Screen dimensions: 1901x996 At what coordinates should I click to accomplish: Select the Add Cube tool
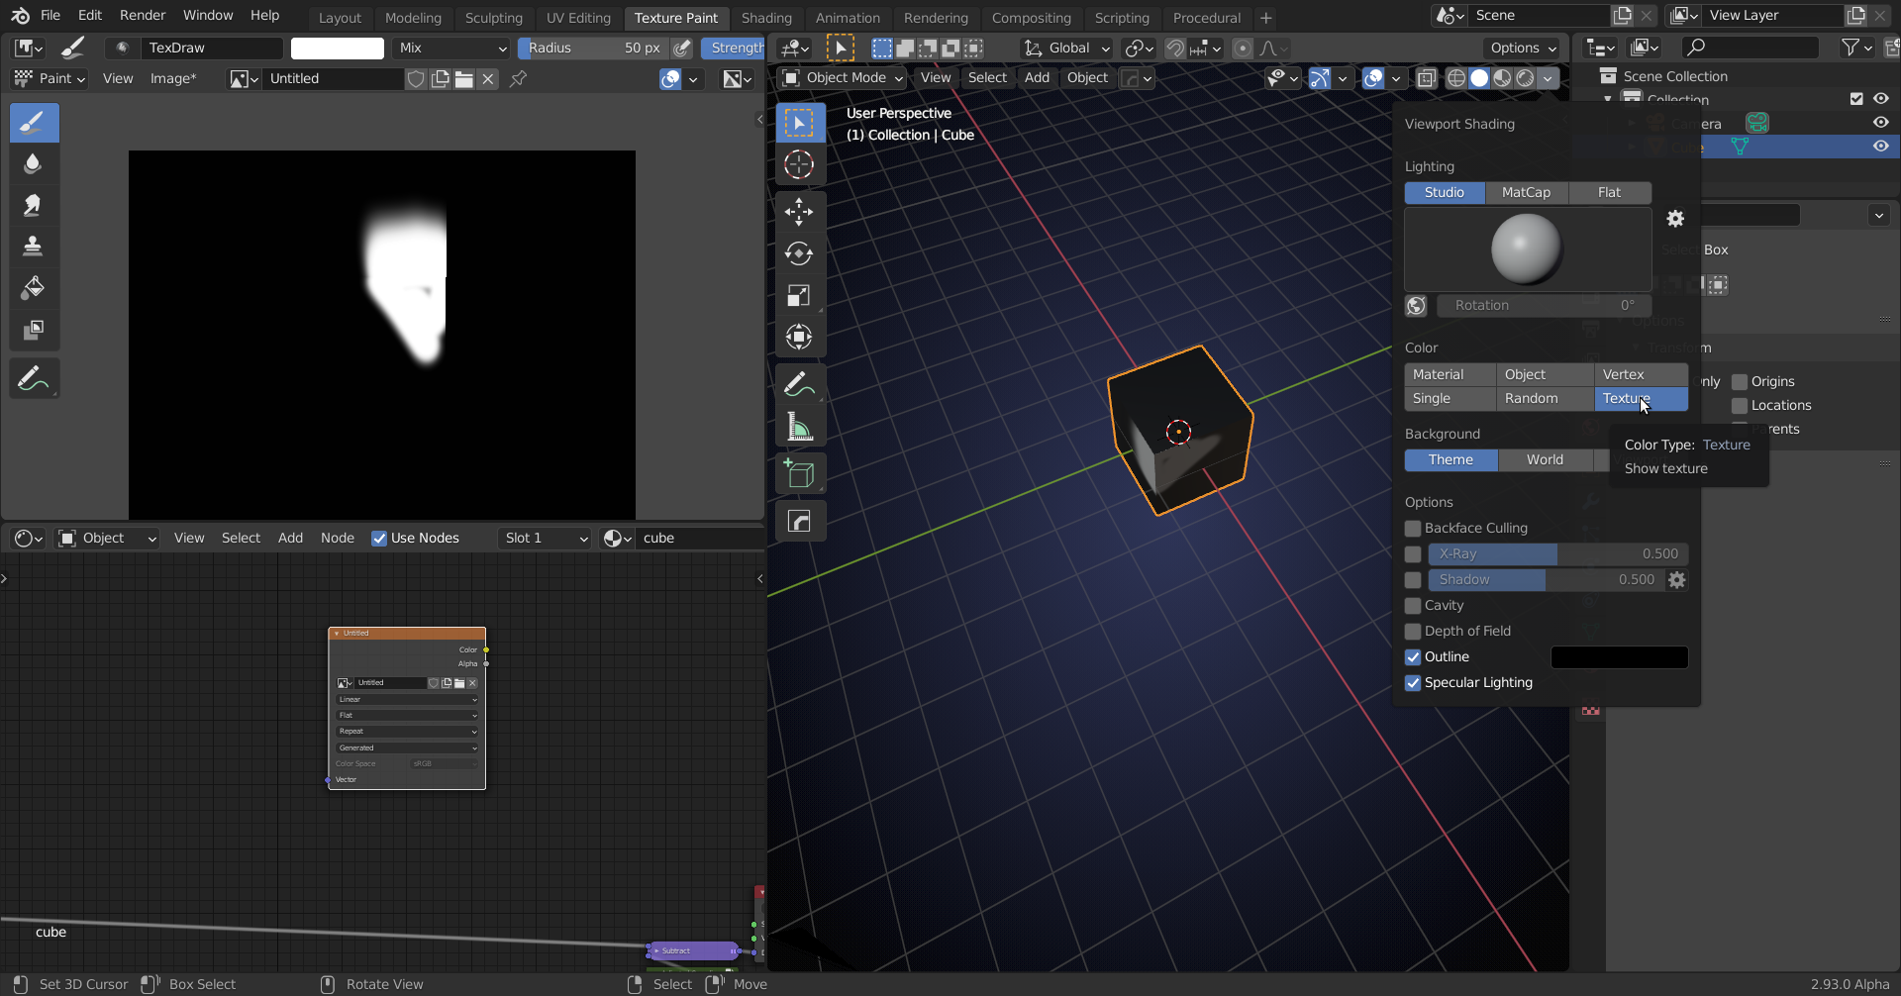(x=799, y=474)
